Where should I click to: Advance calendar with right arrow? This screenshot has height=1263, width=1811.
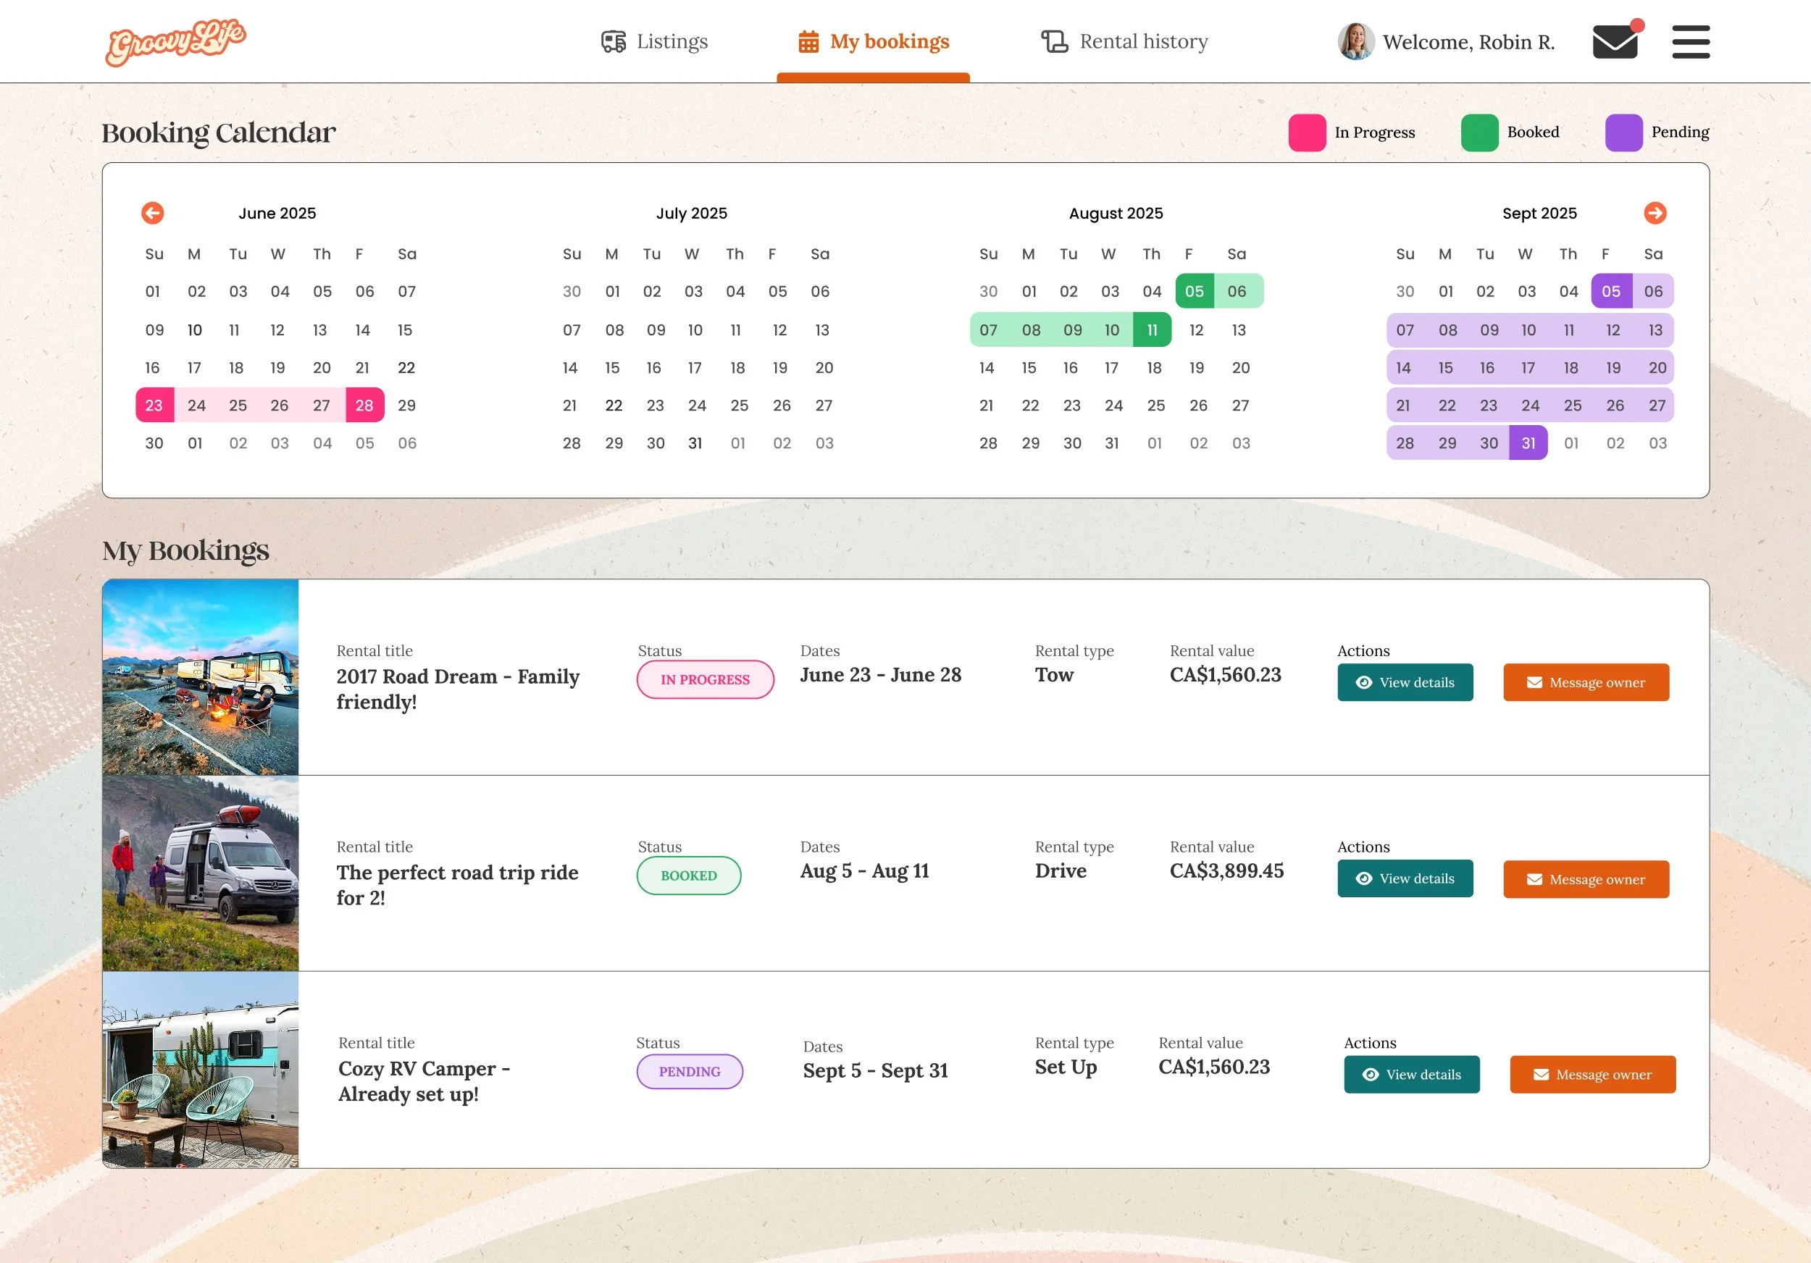[x=1654, y=213]
